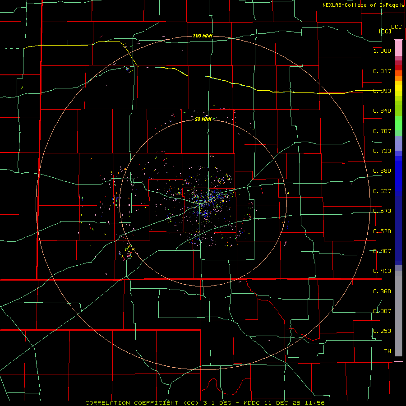Click the TH threshold label

388,351
